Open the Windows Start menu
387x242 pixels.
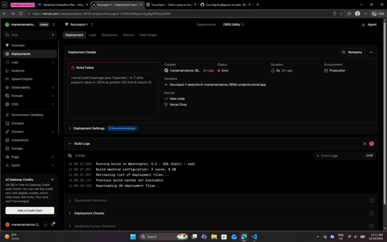pyautogui.click(x=133, y=237)
